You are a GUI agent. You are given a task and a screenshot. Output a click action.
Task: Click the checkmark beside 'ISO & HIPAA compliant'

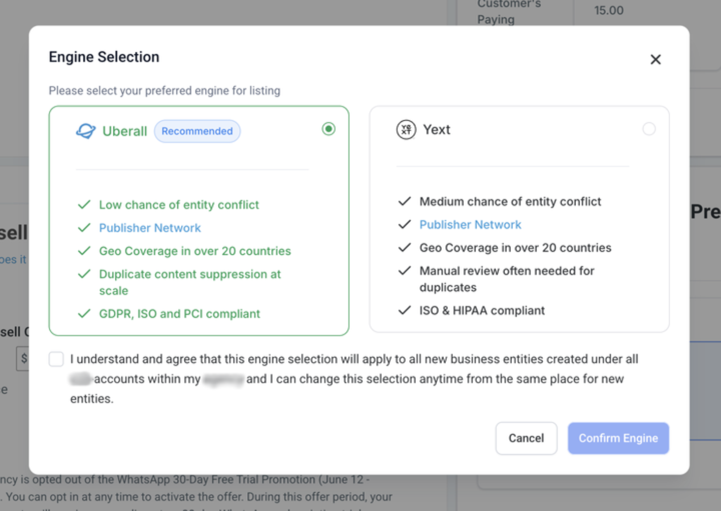coord(404,310)
